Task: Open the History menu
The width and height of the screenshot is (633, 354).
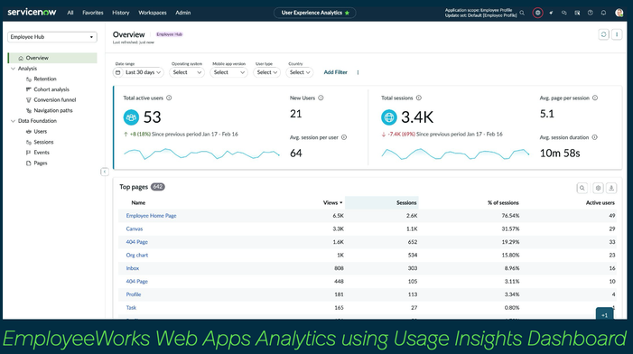Action: (x=121, y=13)
